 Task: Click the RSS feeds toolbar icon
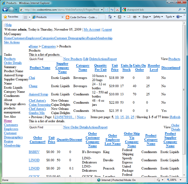pyautogui.click(x=119, y=17)
